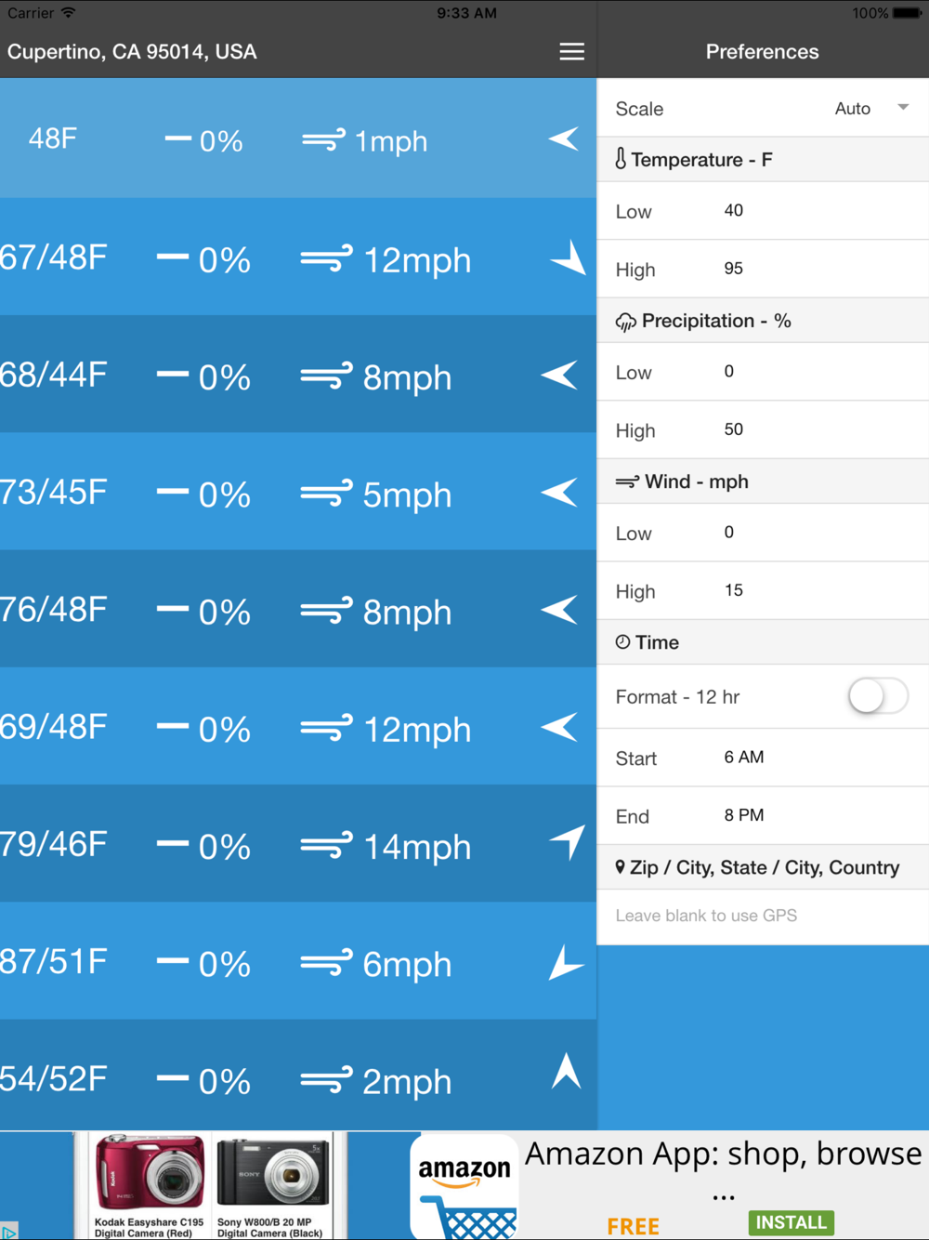The height and width of the screenshot is (1240, 929).
Task: Select the End time 8 PM field
Action: tap(763, 815)
